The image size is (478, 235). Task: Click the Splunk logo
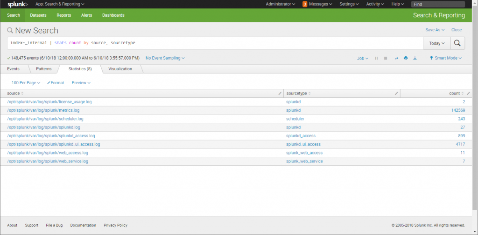click(x=18, y=4)
